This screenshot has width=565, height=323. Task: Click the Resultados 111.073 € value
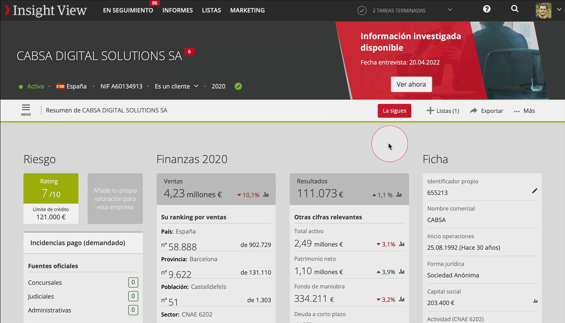click(x=320, y=194)
